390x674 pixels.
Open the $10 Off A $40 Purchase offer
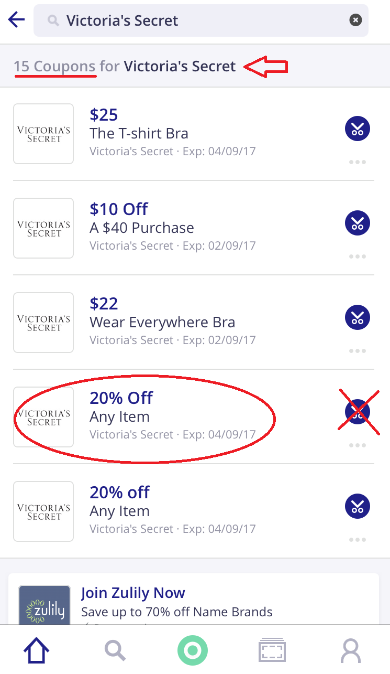pos(173,228)
